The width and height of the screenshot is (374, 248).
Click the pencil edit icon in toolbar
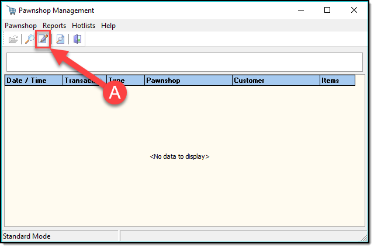[x=43, y=40]
